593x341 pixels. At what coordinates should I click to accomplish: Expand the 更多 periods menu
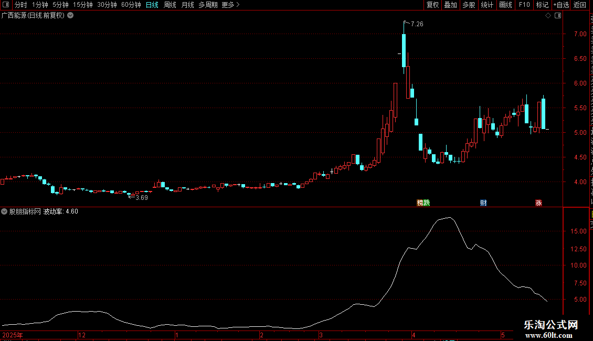pyautogui.click(x=230, y=5)
